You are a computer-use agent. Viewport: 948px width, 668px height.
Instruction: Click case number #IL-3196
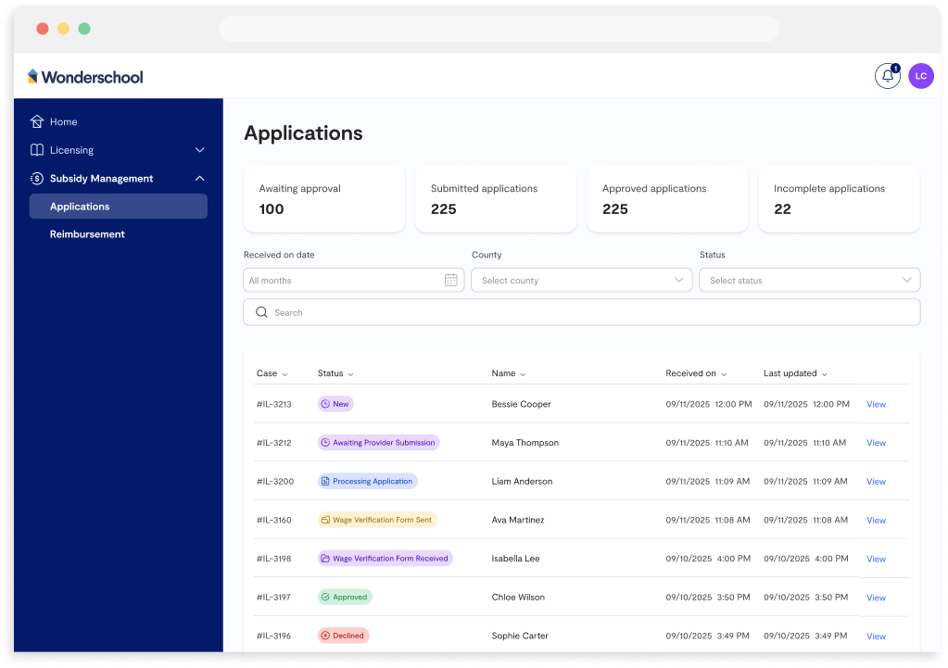274,636
